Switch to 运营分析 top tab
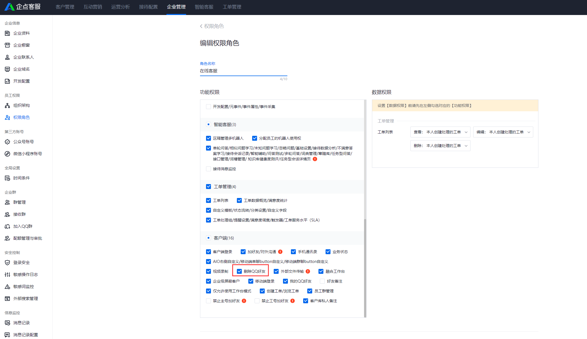 (121, 7)
